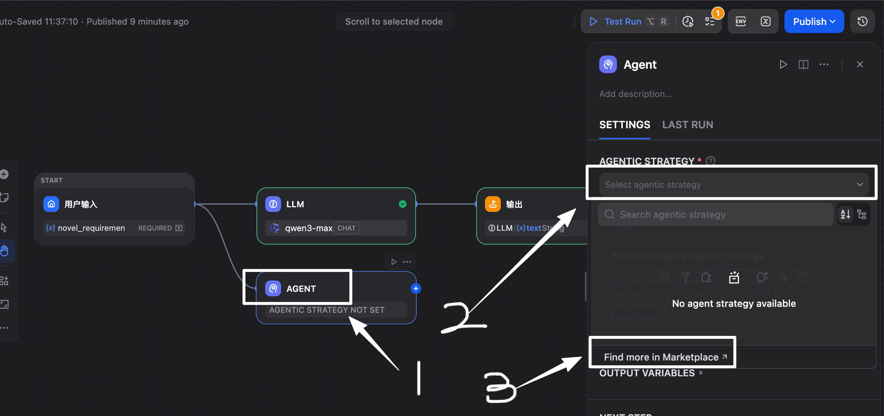Screen dimensions: 884x416
Task: Click the ENV environment variables icon
Action: [x=741, y=22]
